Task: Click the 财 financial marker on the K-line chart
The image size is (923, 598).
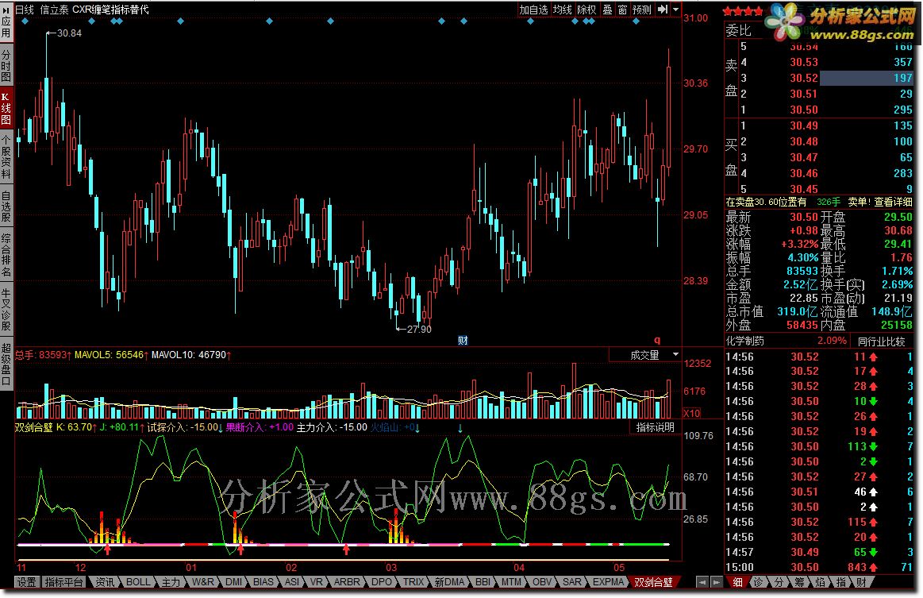Action: pos(463,341)
